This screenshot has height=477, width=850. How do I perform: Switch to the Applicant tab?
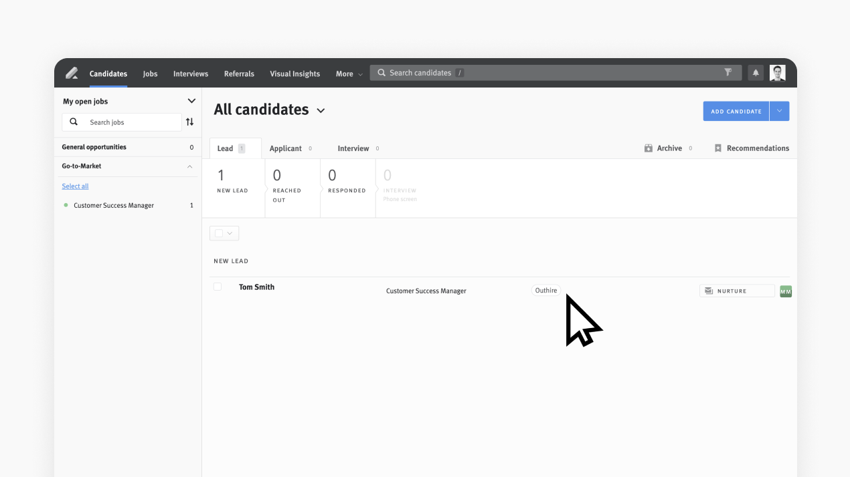coord(286,148)
